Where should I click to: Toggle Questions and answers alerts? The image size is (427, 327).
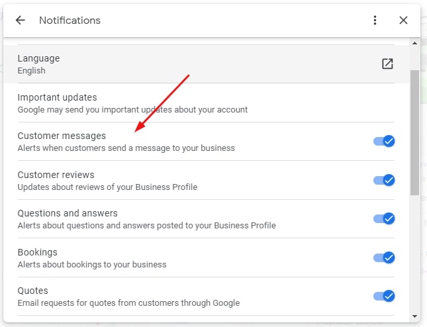[384, 218]
